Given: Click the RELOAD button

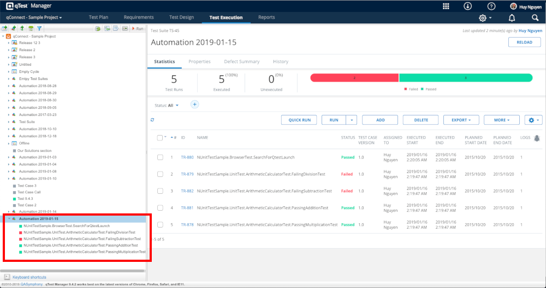Looking at the screenshot, I should tap(524, 42).
